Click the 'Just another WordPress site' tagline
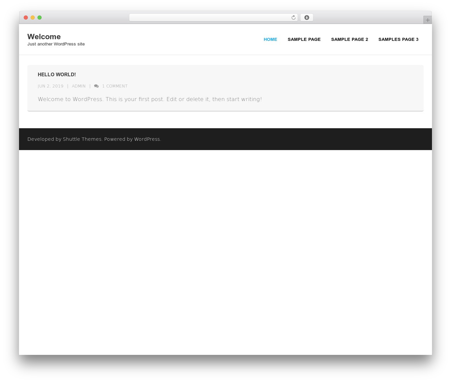Image resolution: width=451 pixels, height=382 pixels. pos(56,44)
